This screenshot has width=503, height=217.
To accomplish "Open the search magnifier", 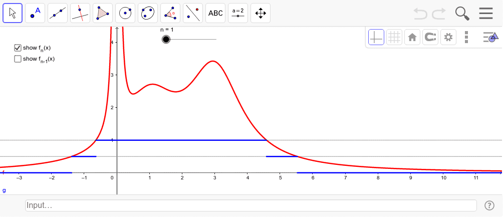I will point(462,14).
